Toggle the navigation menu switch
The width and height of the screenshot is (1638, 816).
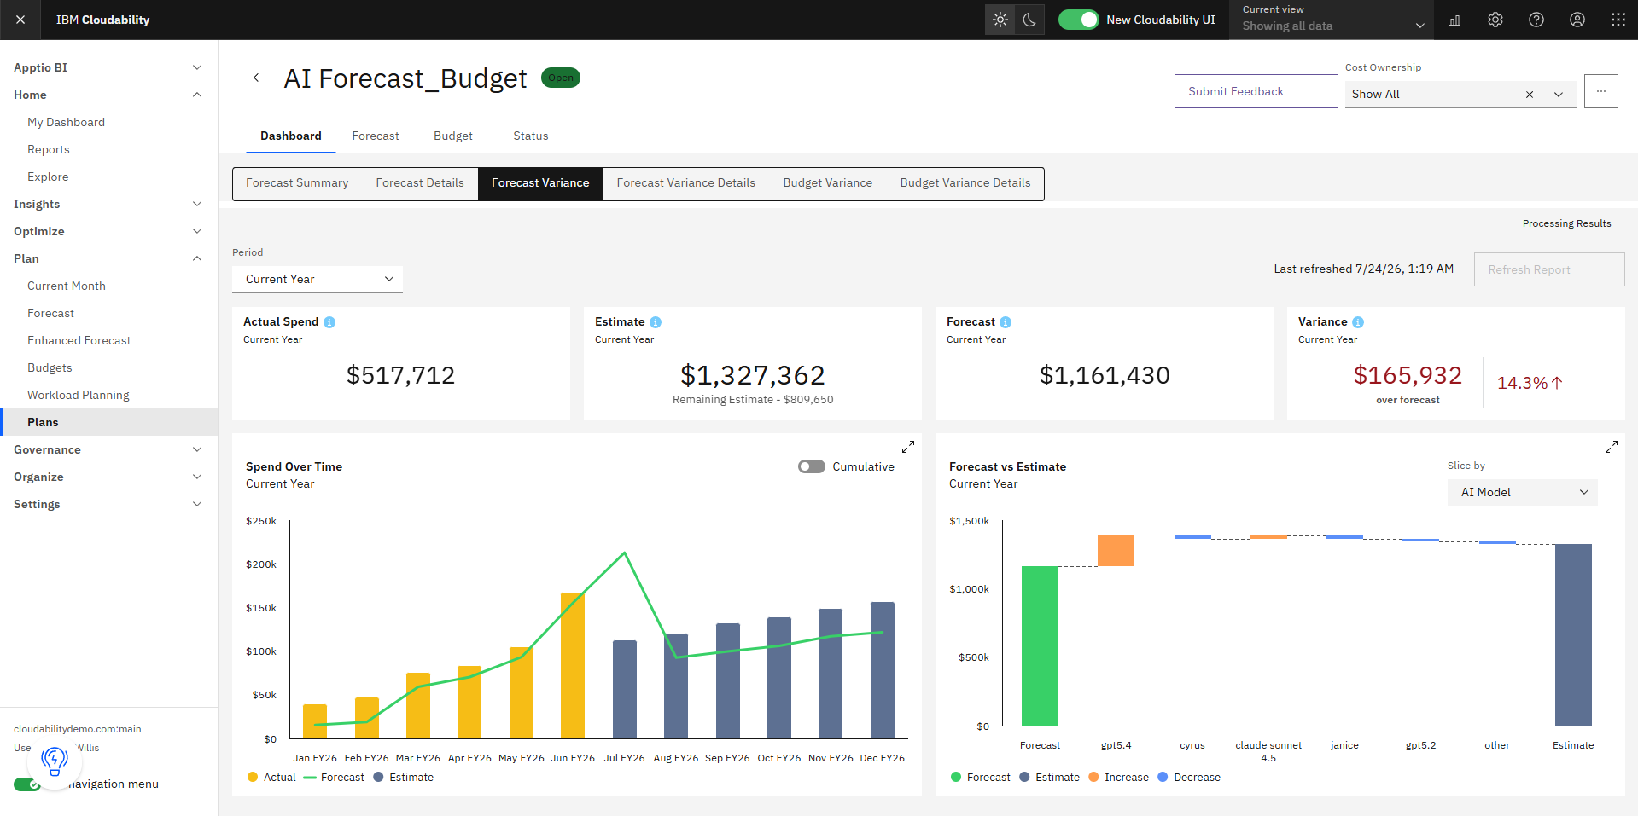click(27, 784)
